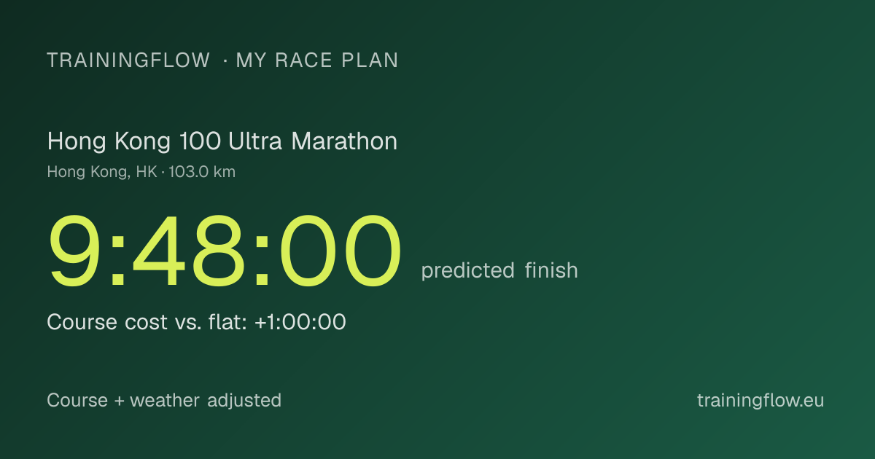Select the 9:48:00 predicted finish time

(x=225, y=251)
